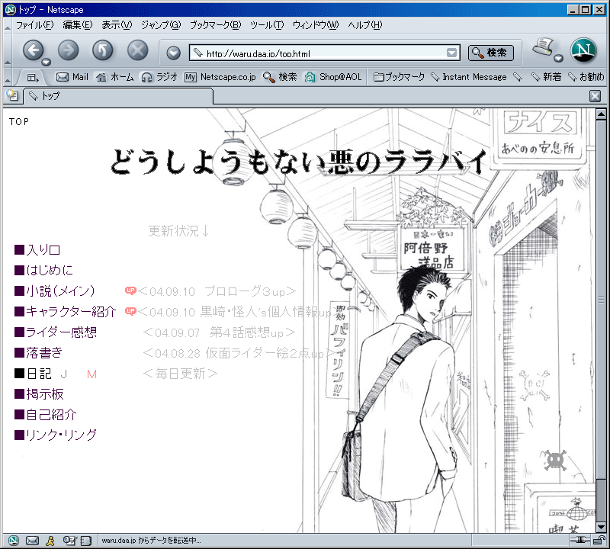Image resolution: width=610 pixels, height=549 pixels.
Task: Click the Print icon in the toolbar
Action: [x=544, y=48]
